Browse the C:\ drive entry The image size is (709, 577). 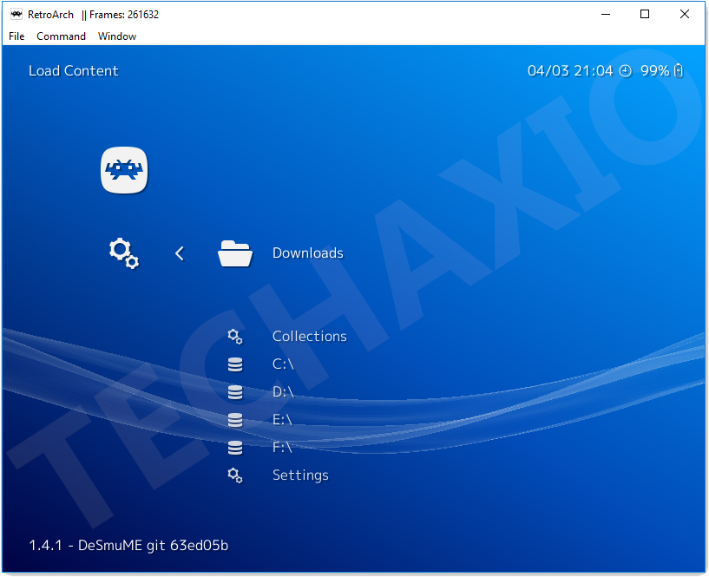click(x=283, y=364)
